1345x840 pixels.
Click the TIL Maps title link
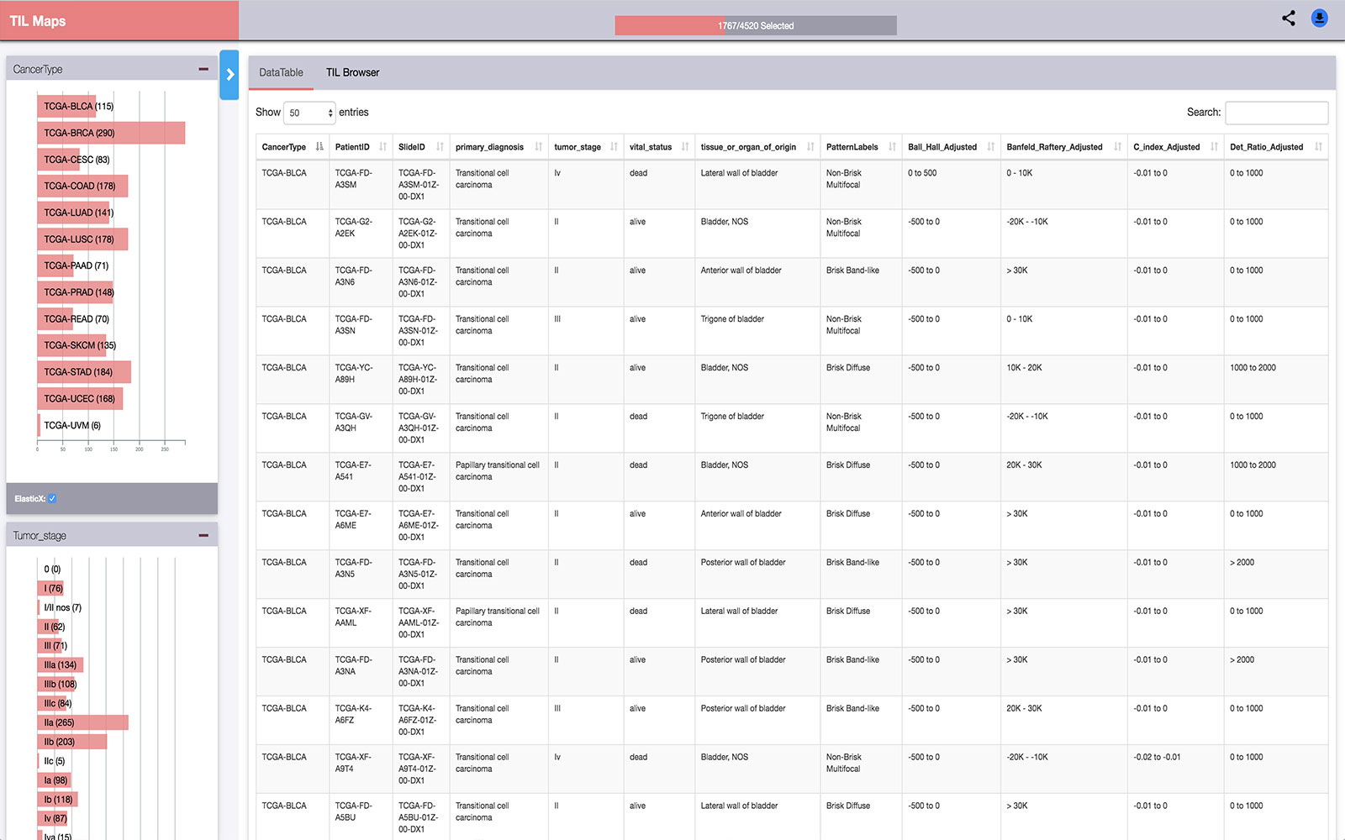(x=38, y=21)
